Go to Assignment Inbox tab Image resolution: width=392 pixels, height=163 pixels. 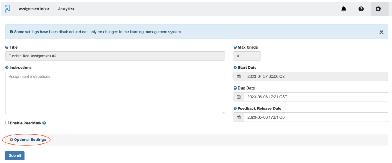pyautogui.click(x=34, y=9)
